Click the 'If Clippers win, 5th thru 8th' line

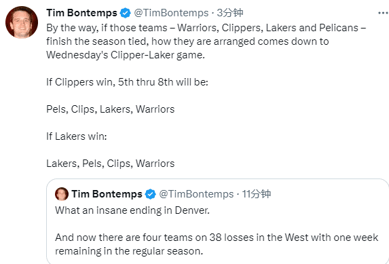tap(127, 82)
